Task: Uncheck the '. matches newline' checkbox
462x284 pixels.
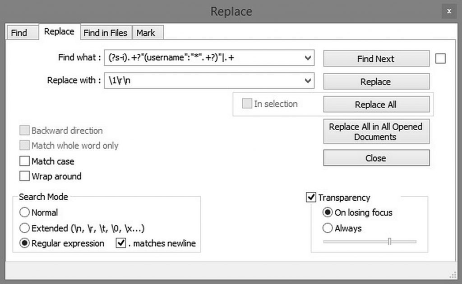Action: pos(121,243)
